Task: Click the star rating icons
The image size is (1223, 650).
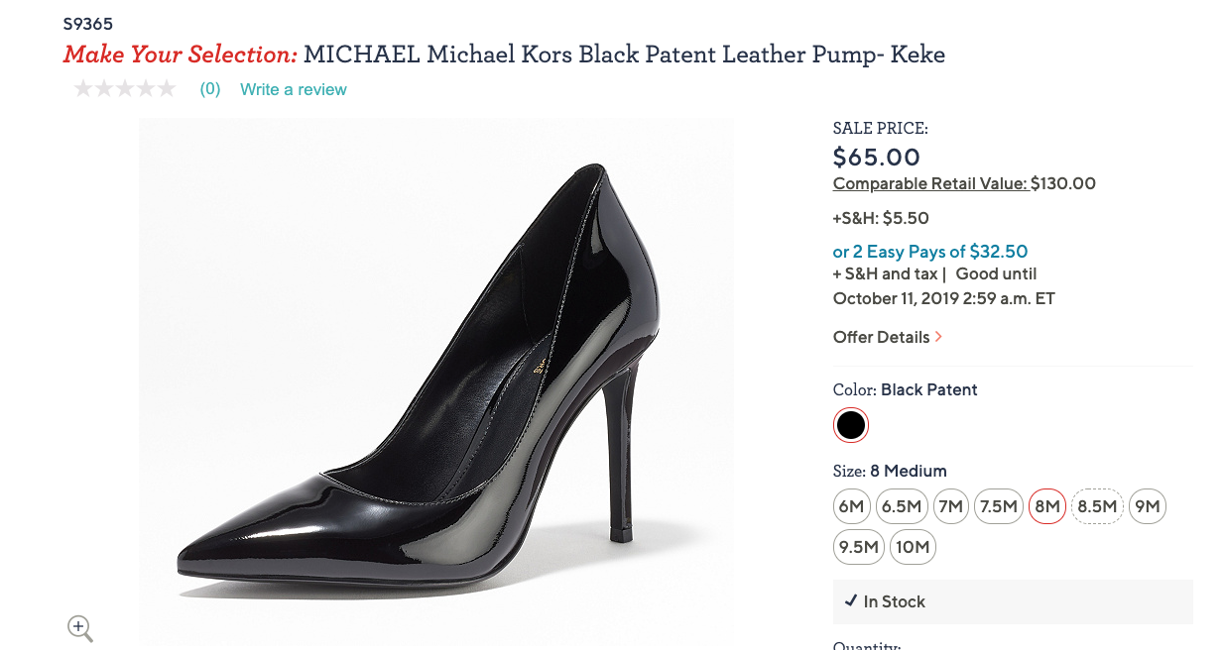Action: click(125, 89)
